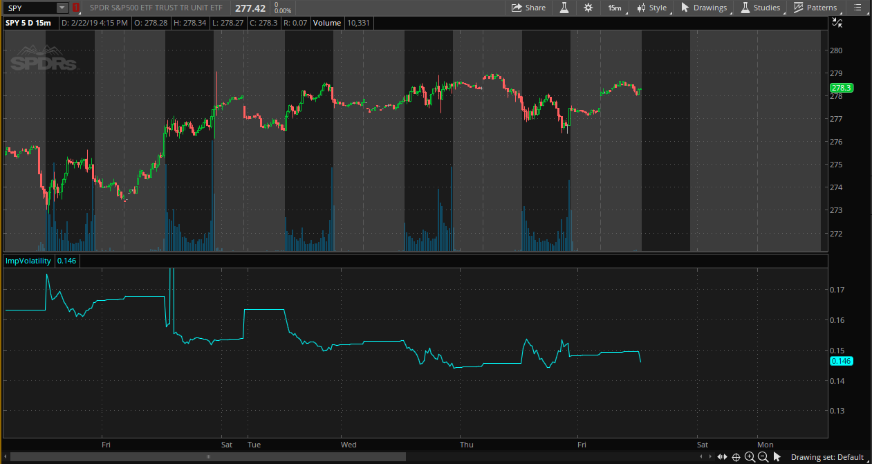Image resolution: width=872 pixels, height=464 pixels.
Task: Open the Drawings menu
Action: [x=704, y=8]
